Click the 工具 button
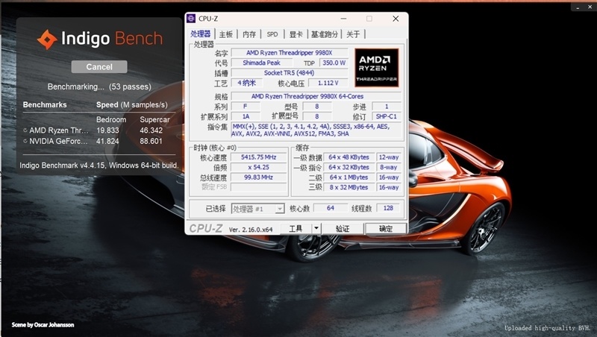The image size is (597, 337). (296, 229)
